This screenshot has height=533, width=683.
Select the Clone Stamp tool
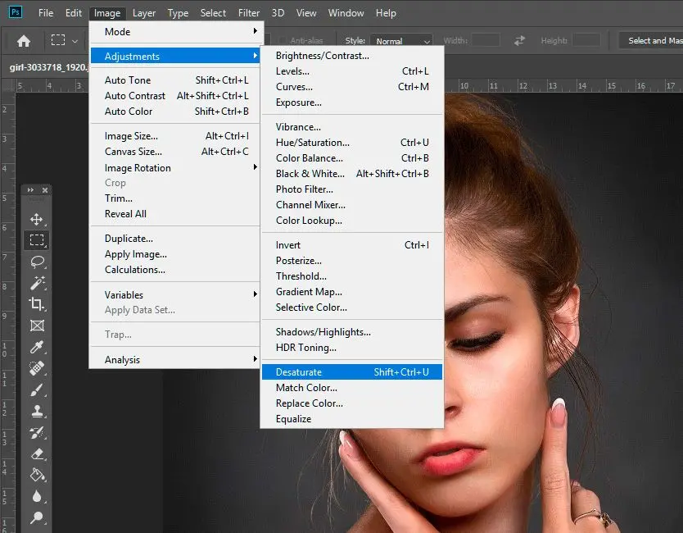37,411
